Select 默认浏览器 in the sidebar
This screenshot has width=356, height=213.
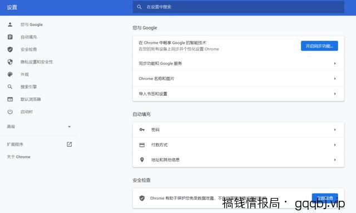coord(31,99)
